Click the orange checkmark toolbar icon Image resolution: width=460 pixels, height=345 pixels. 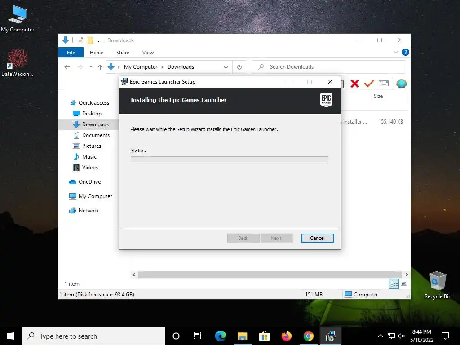pyautogui.click(x=369, y=83)
